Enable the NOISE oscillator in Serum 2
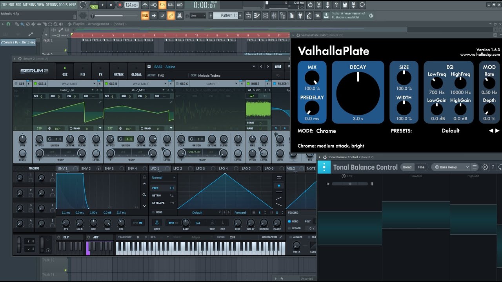The width and height of the screenshot is (502, 282). click(x=247, y=83)
